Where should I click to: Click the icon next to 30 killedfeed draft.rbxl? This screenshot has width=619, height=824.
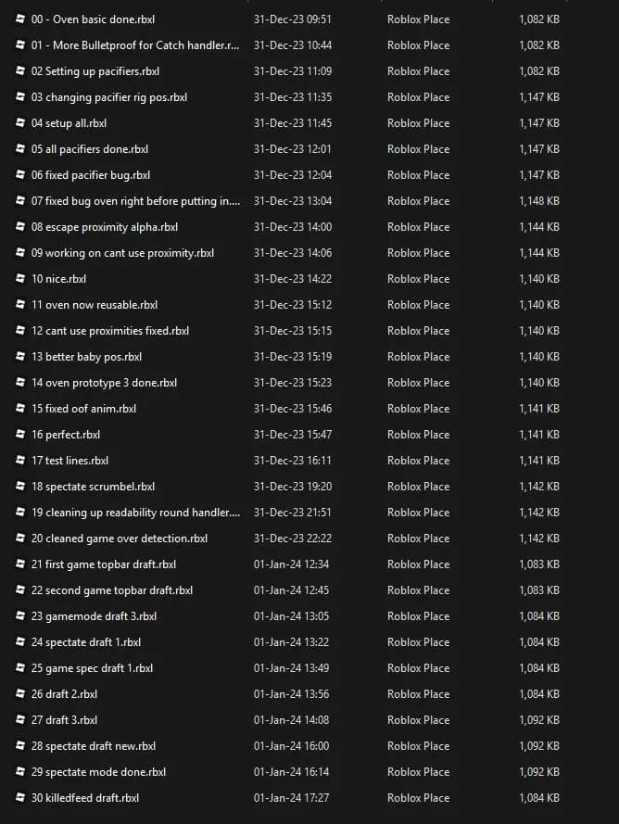click(20, 798)
